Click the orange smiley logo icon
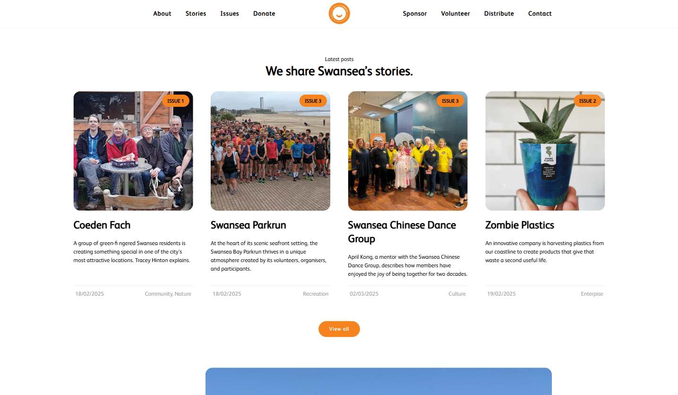The width and height of the screenshot is (678, 395). tap(339, 13)
